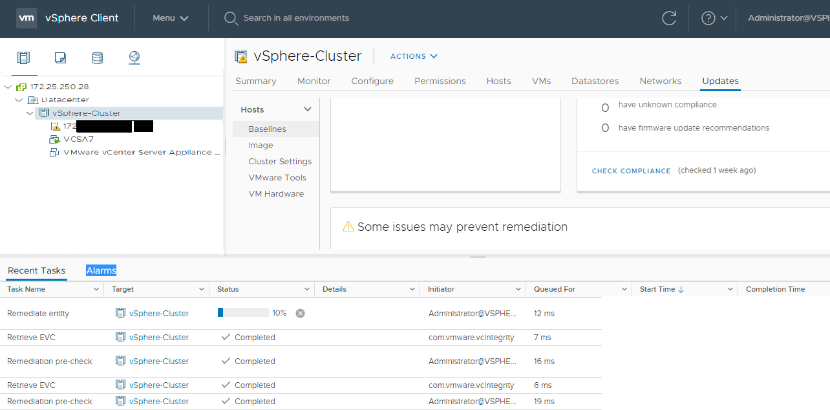Cancel the Remediate entity task

(x=300, y=313)
